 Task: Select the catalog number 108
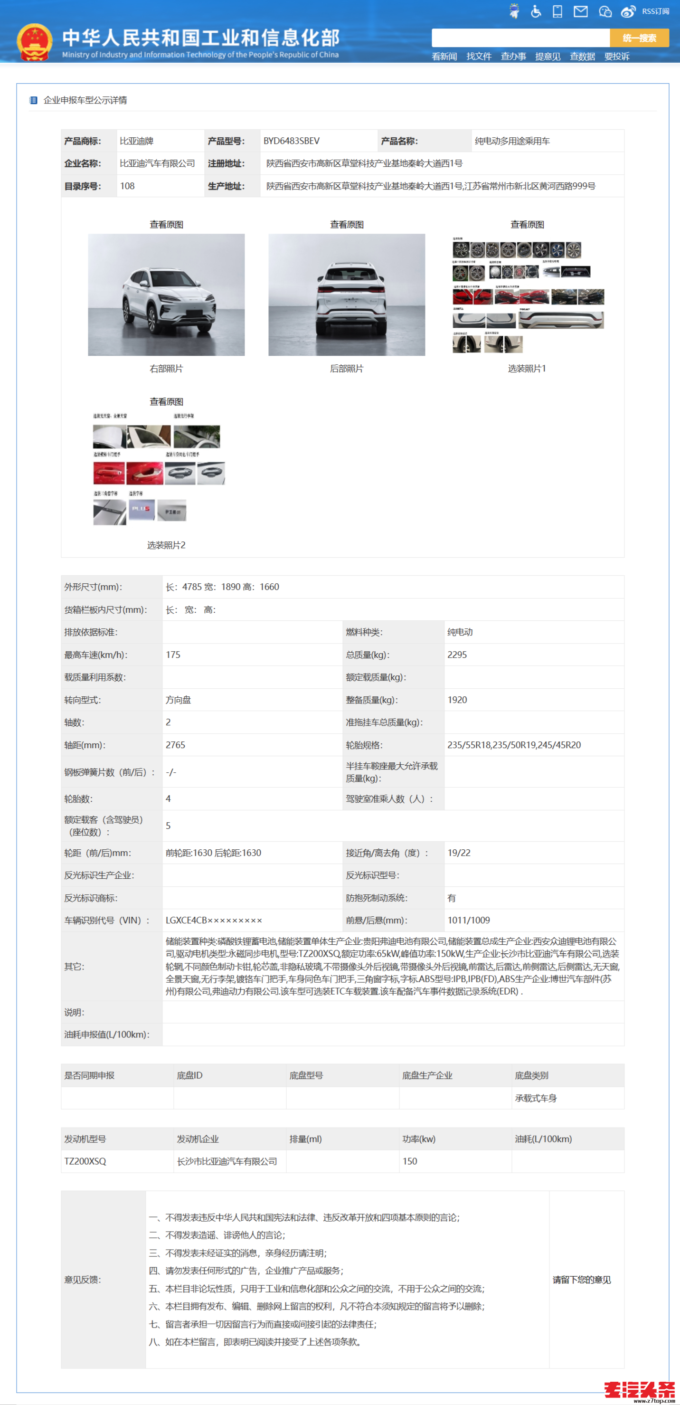pos(127,186)
